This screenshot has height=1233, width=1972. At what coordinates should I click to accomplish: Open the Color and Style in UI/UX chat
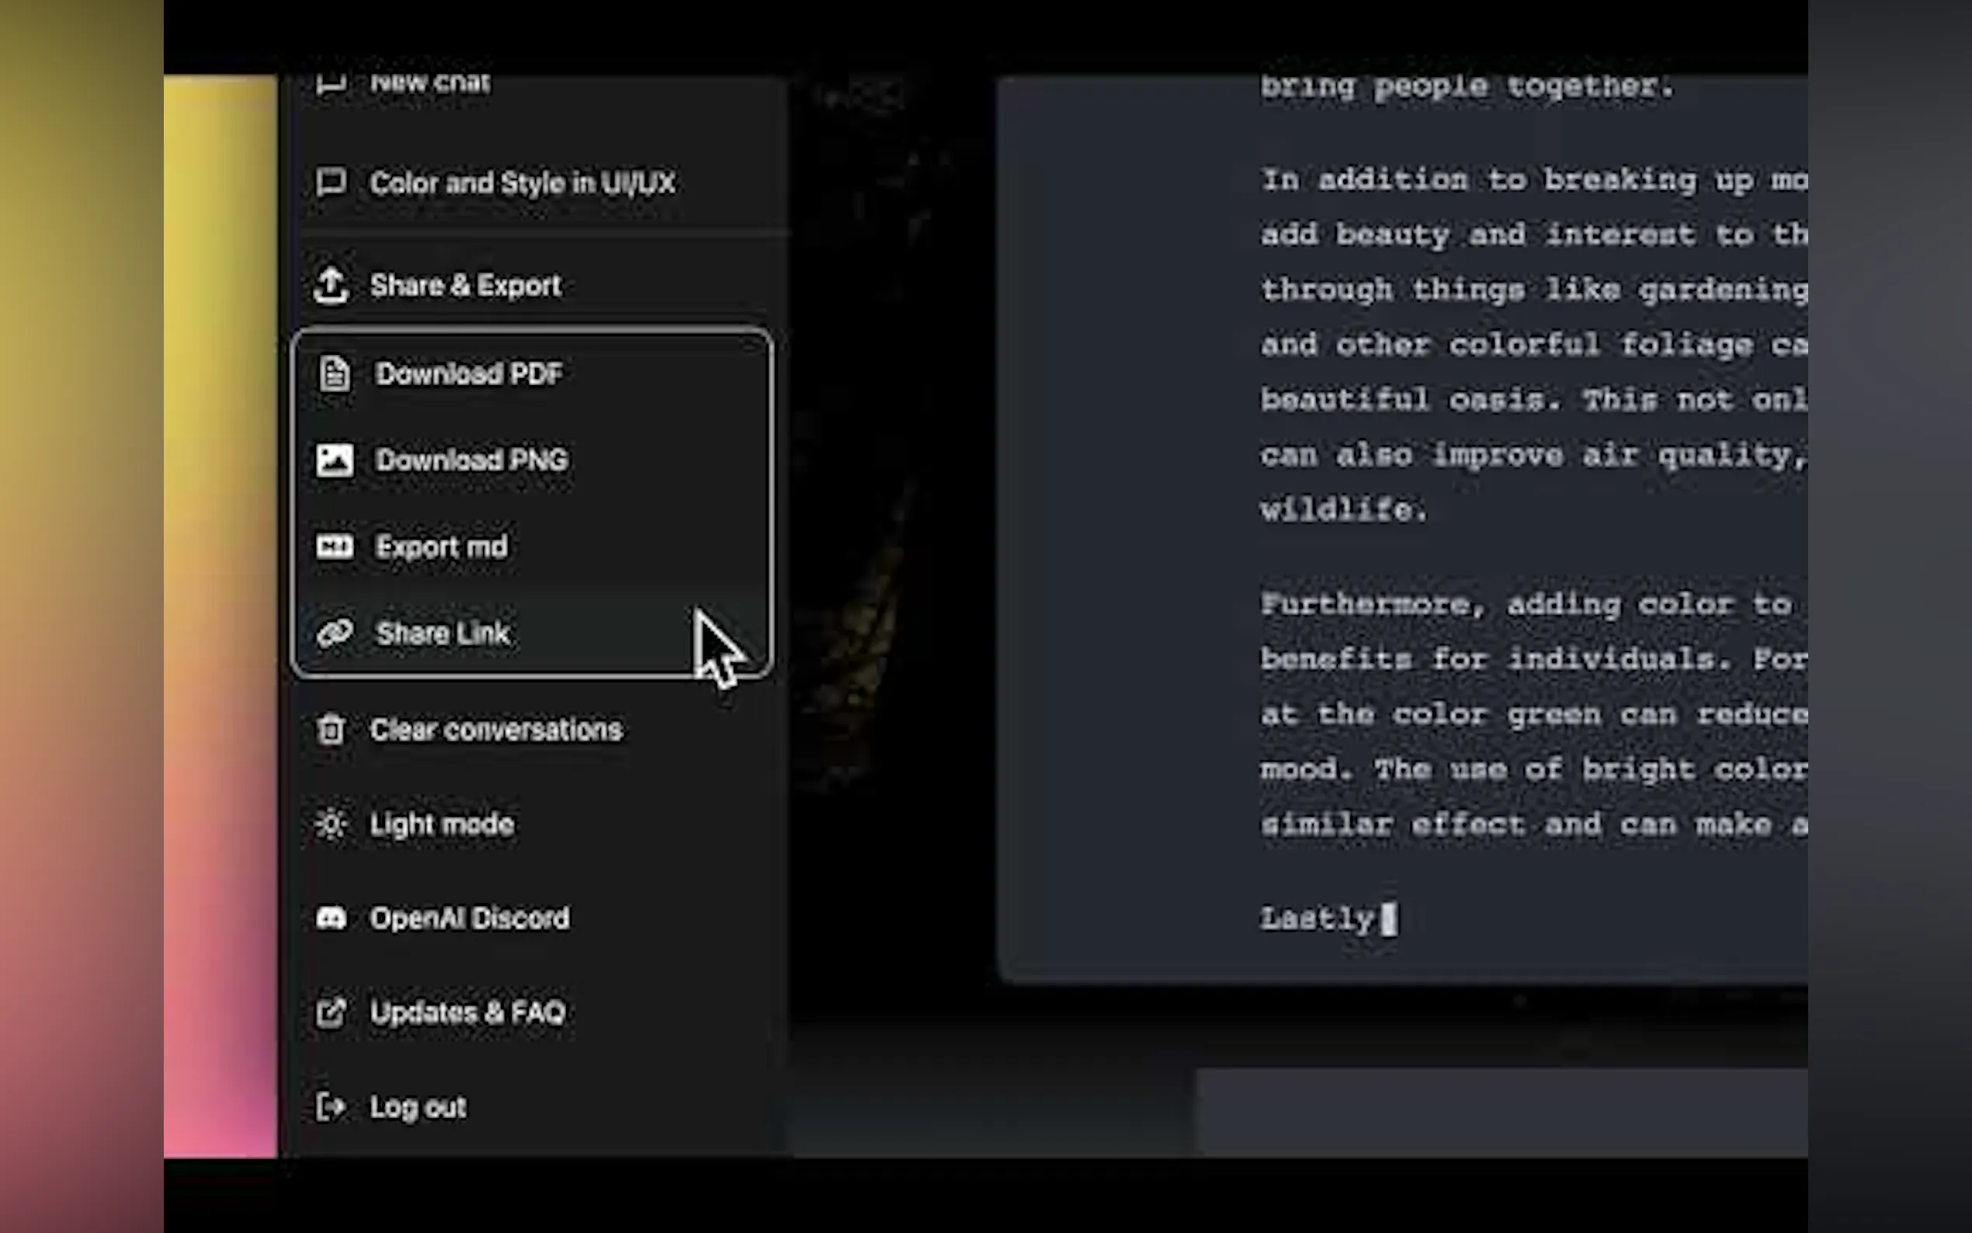click(x=522, y=182)
